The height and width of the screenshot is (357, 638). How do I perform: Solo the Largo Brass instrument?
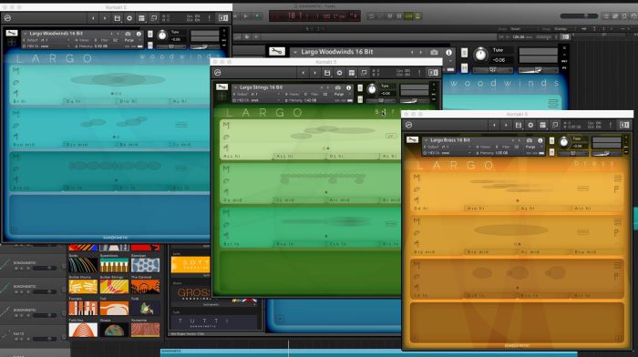pyautogui.click(x=551, y=140)
